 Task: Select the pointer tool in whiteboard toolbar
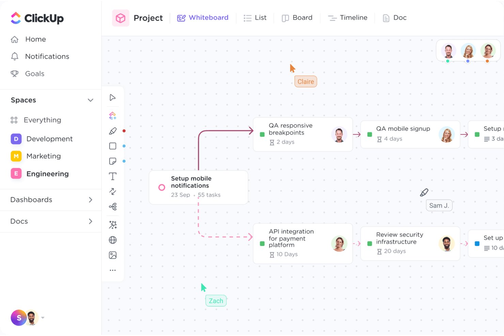(113, 98)
